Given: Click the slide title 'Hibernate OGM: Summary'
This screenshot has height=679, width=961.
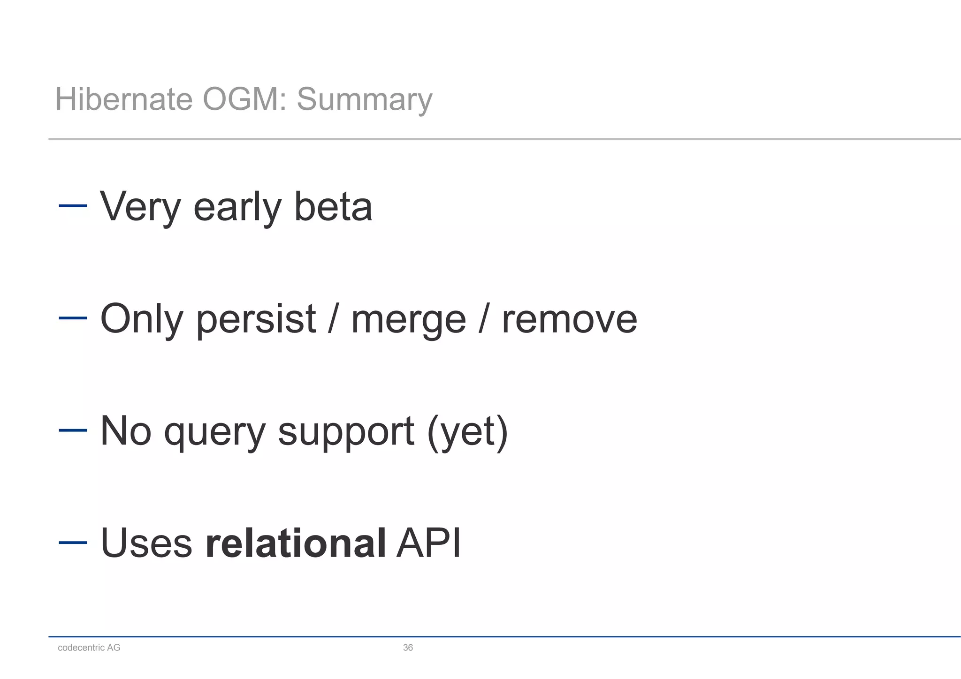Looking at the screenshot, I should [x=244, y=99].
